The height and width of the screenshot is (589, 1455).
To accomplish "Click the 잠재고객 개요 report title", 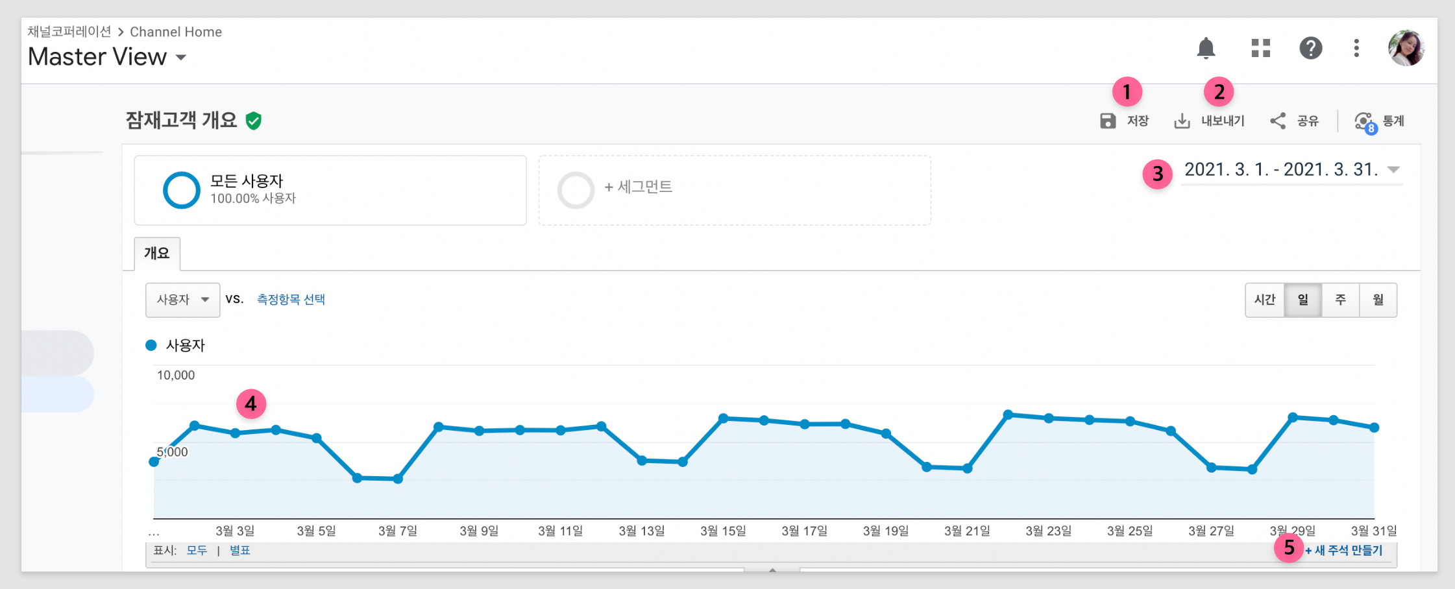I will click(x=181, y=121).
